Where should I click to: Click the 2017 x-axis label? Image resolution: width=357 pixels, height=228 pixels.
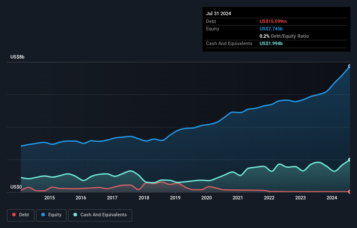112,198
